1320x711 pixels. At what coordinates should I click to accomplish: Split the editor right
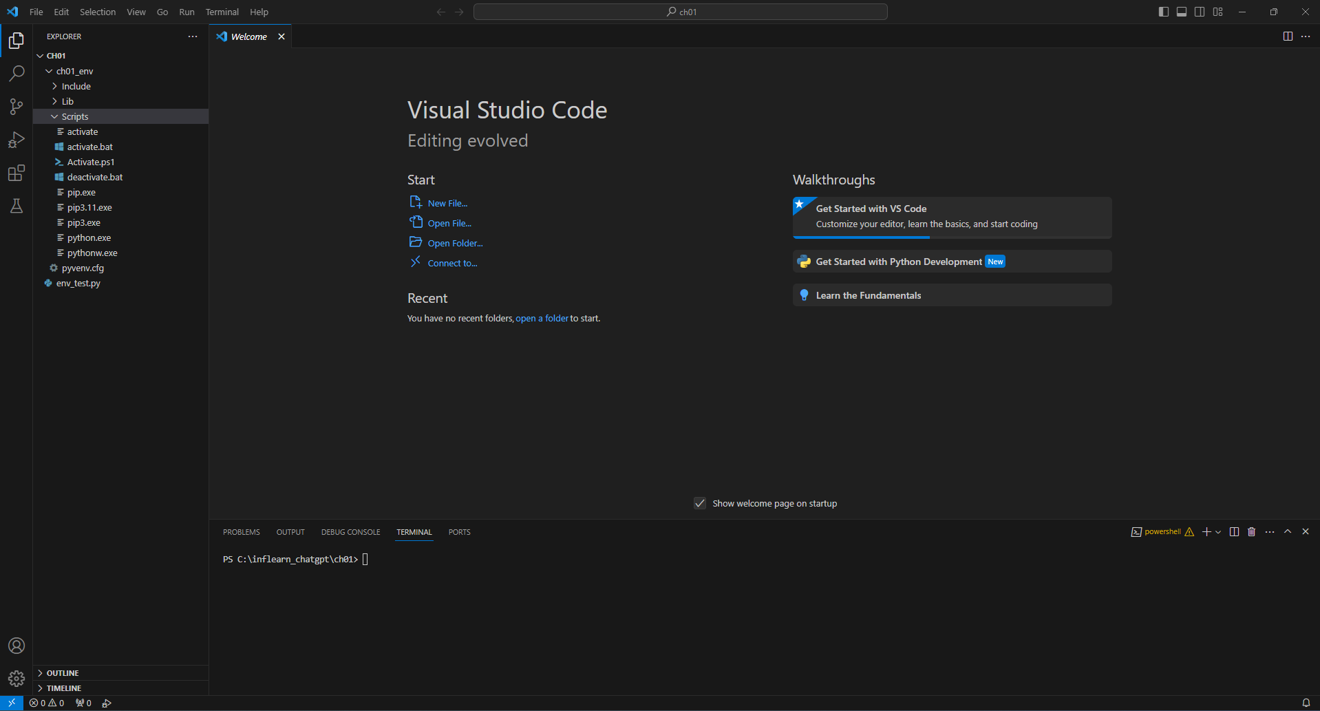coord(1288,36)
